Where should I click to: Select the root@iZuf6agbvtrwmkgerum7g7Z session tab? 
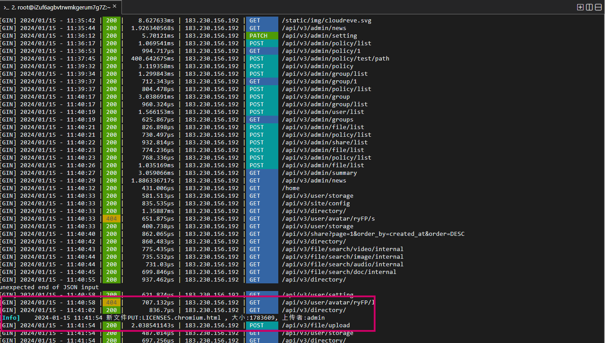60,7
